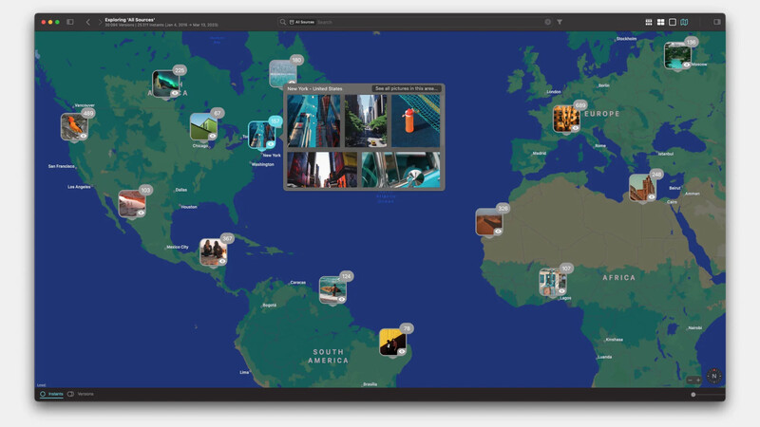Open the skyscraper photo in New York popup
The height and width of the screenshot is (427, 760).
(x=313, y=121)
